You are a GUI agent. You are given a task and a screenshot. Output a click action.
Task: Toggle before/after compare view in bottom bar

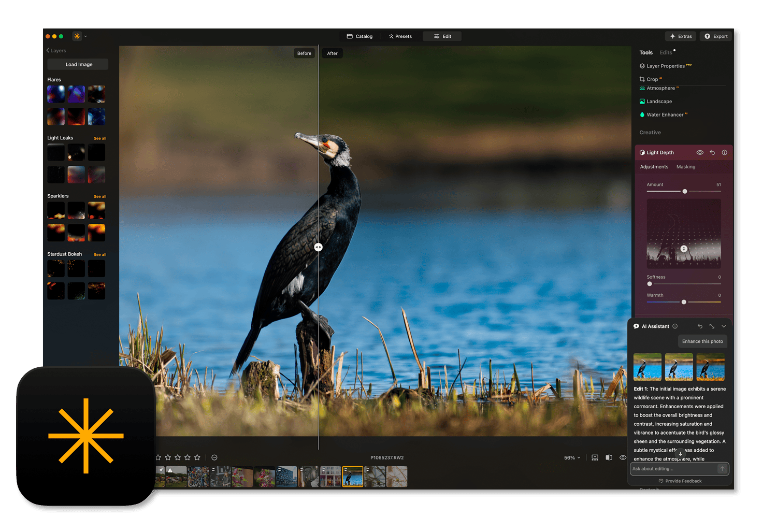pos(609,458)
